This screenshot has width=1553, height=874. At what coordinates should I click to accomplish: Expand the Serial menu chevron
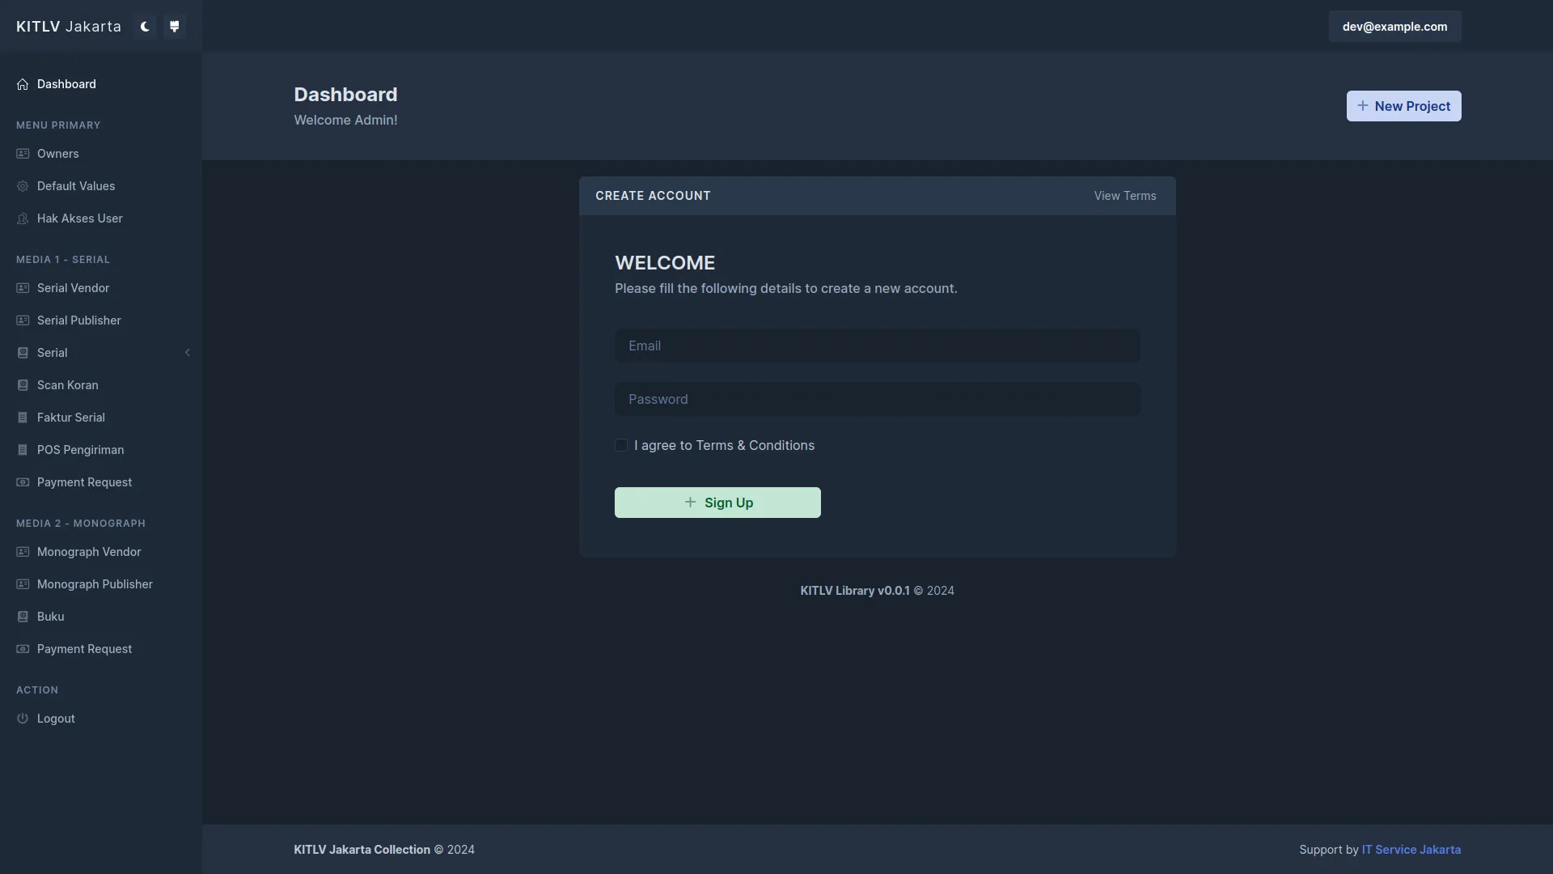188,353
